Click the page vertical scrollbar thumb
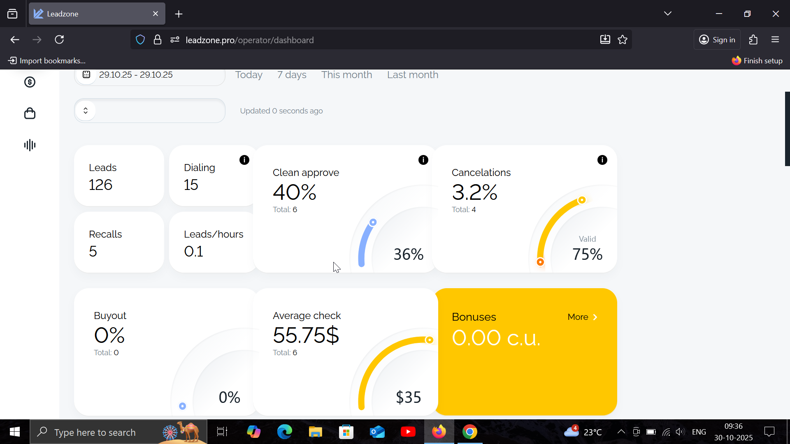790x444 pixels. coord(787,129)
